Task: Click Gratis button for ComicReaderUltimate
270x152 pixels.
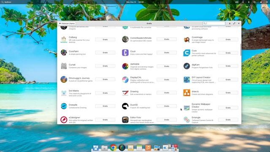Action: pos(167,39)
